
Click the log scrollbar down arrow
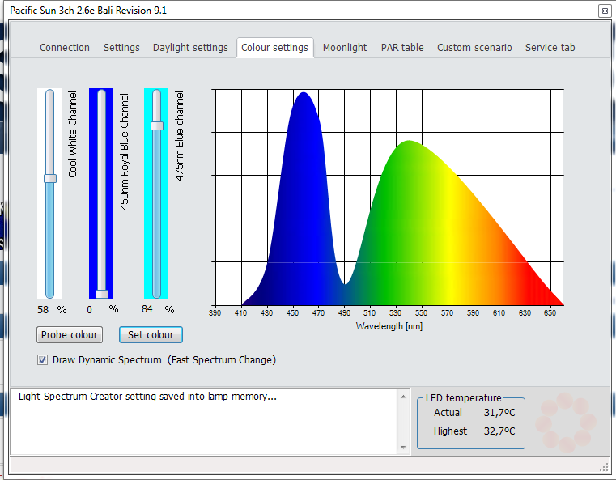tap(404, 448)
